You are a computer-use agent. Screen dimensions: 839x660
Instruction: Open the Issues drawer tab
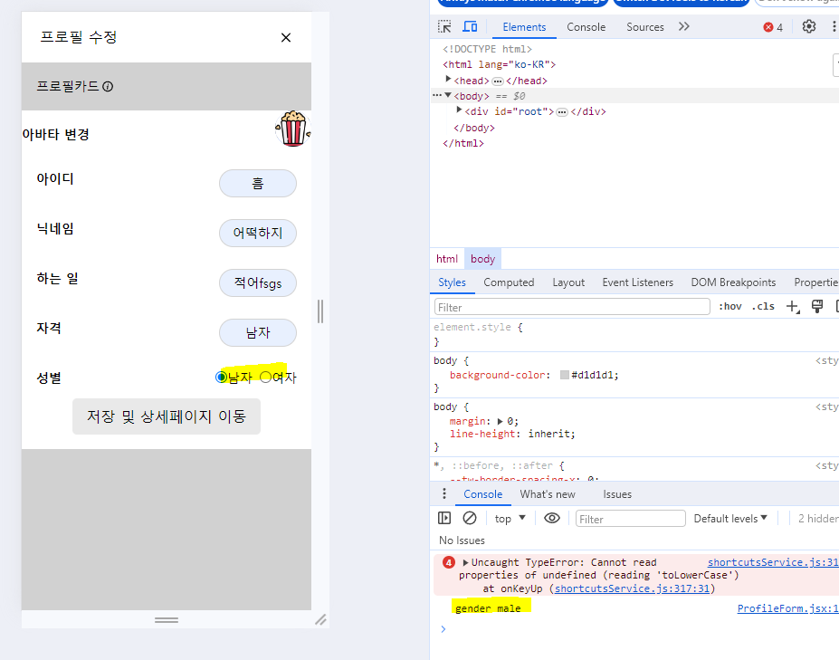point(617,494)
